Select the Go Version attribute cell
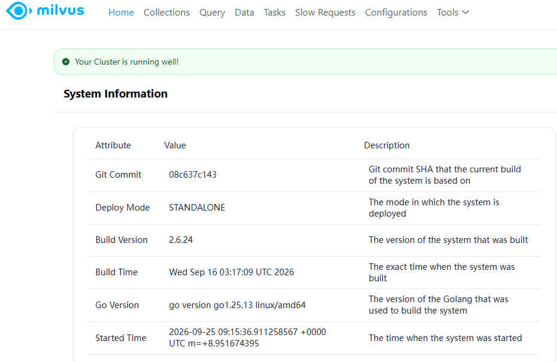 tap(117, 305)
